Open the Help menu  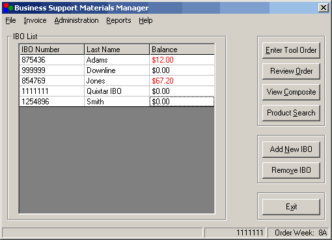146,20
